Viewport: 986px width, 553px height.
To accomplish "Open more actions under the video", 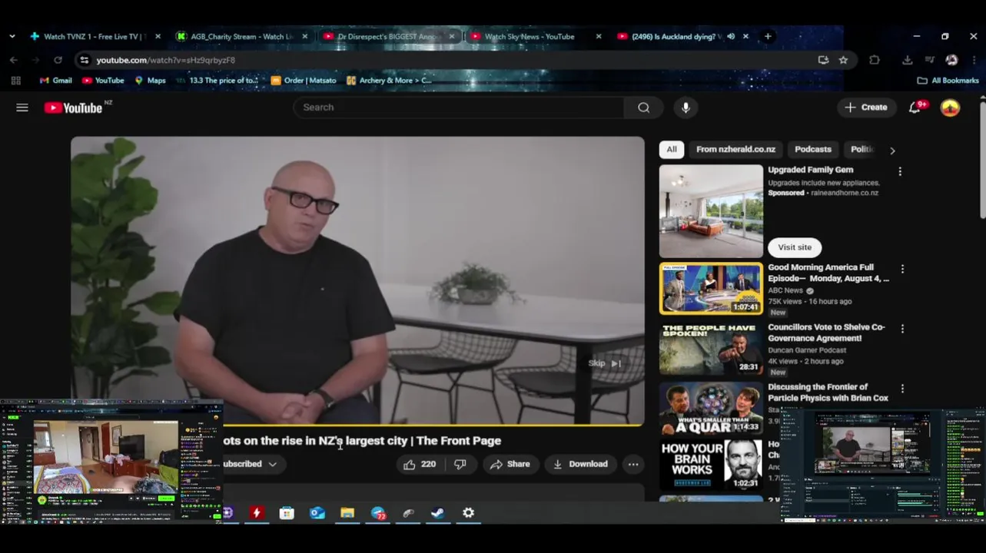I will coord(632,464).
